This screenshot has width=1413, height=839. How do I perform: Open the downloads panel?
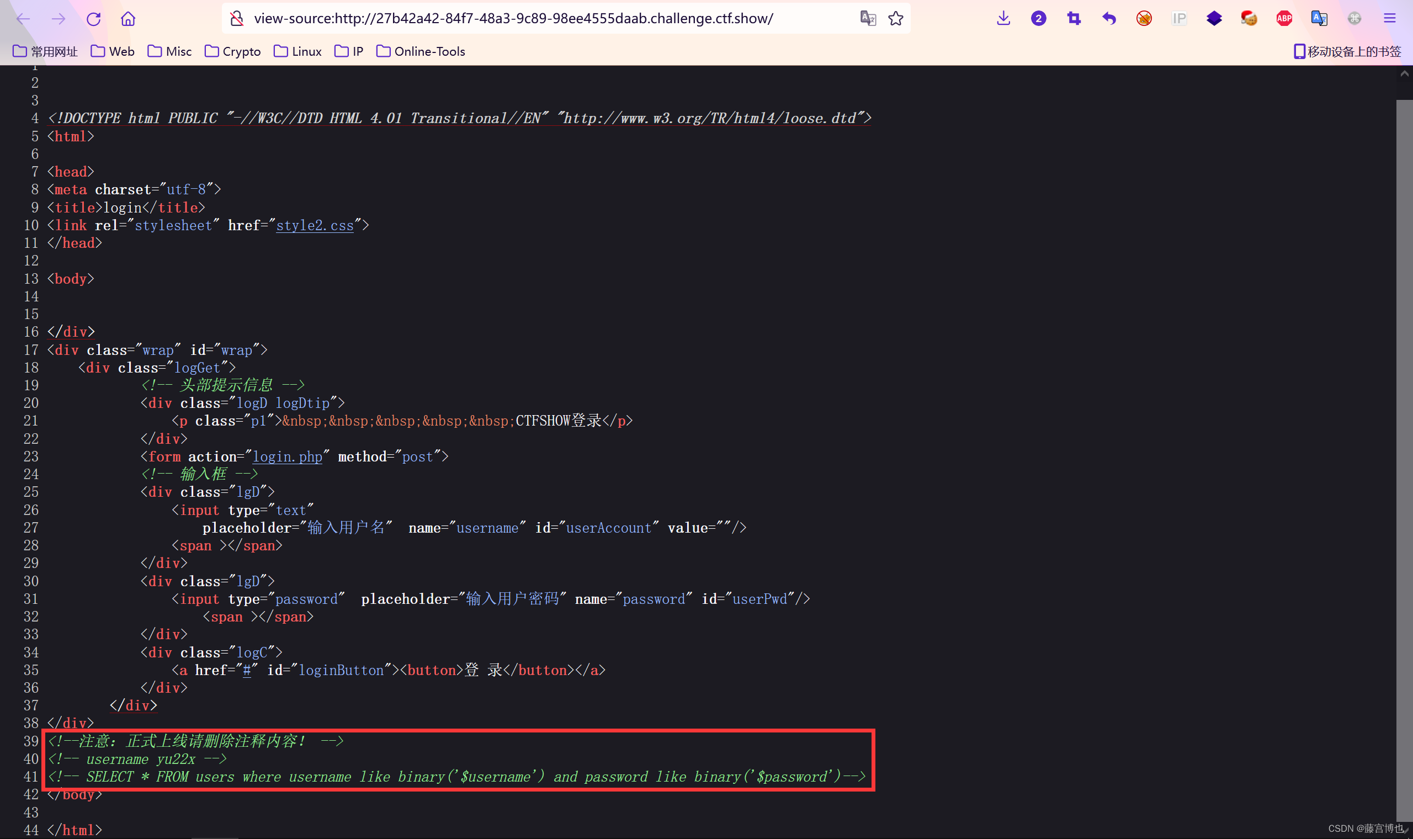coord(1003,19)
